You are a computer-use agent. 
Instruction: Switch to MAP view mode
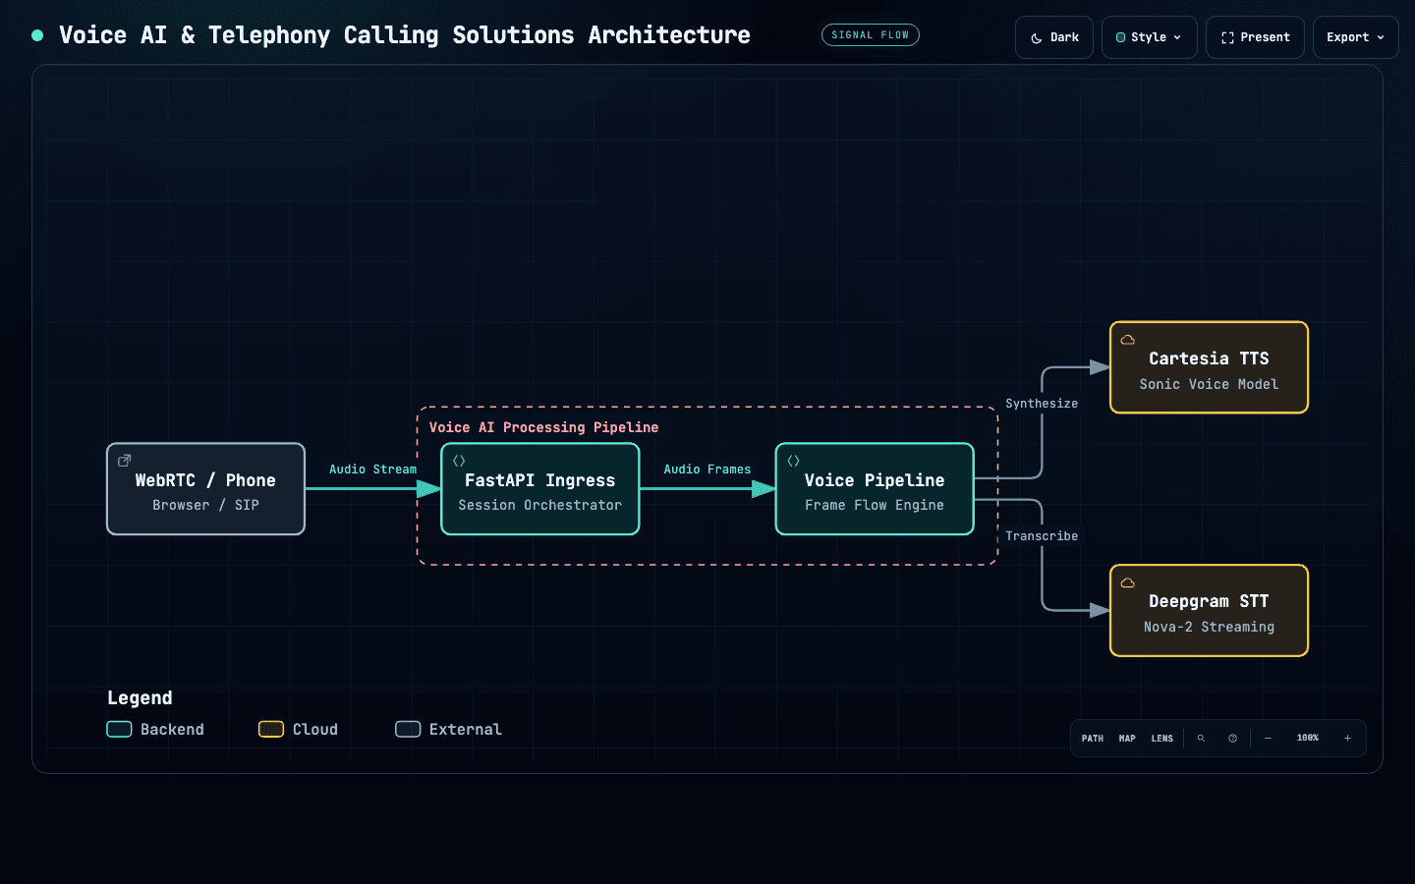pyautogui.click(x=1127, y=739)
